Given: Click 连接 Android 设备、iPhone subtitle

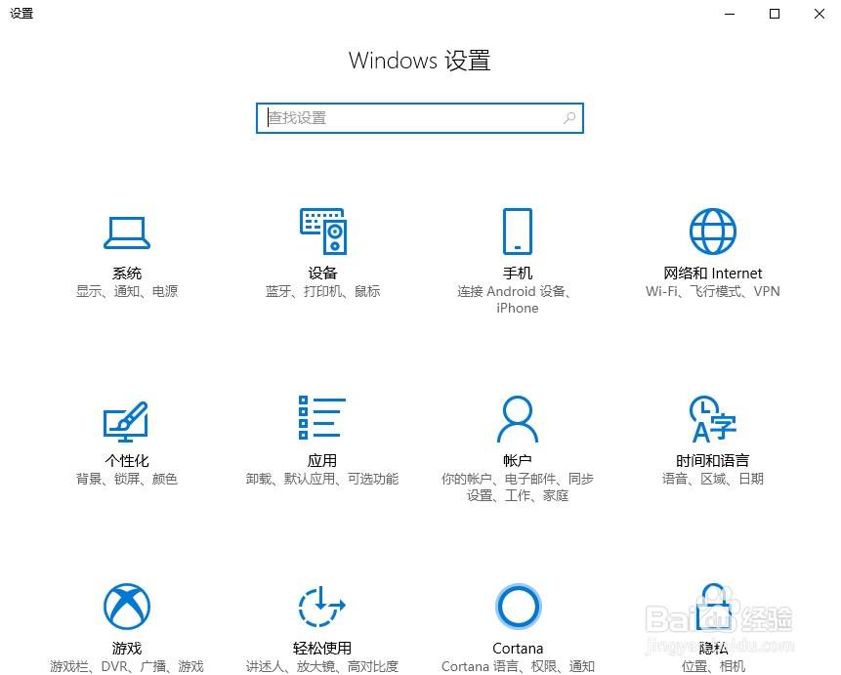Looking at the screenshot, I should pos(518,299).
